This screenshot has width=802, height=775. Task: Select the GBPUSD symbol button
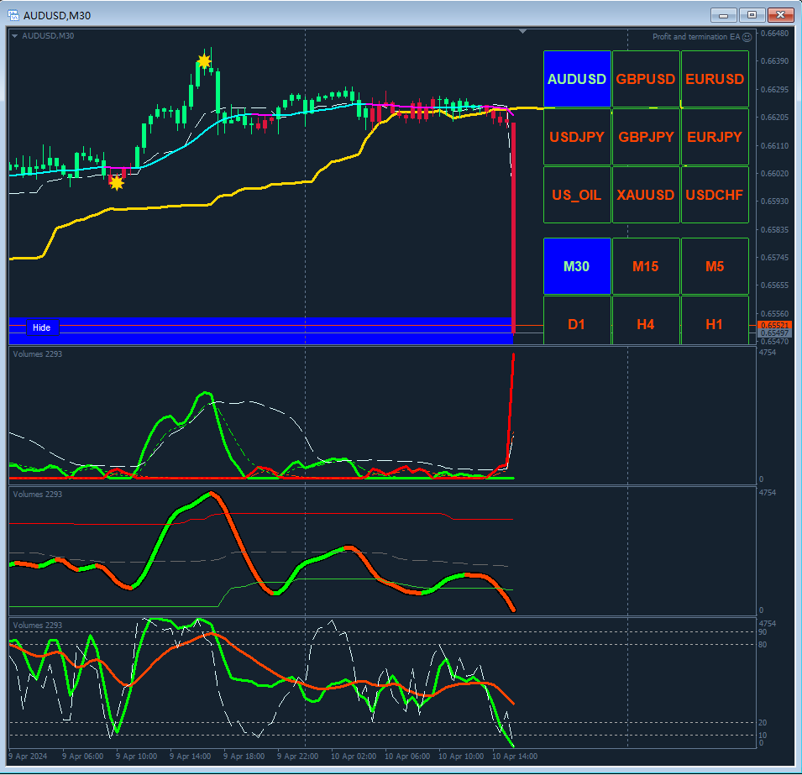click(646, 79)
